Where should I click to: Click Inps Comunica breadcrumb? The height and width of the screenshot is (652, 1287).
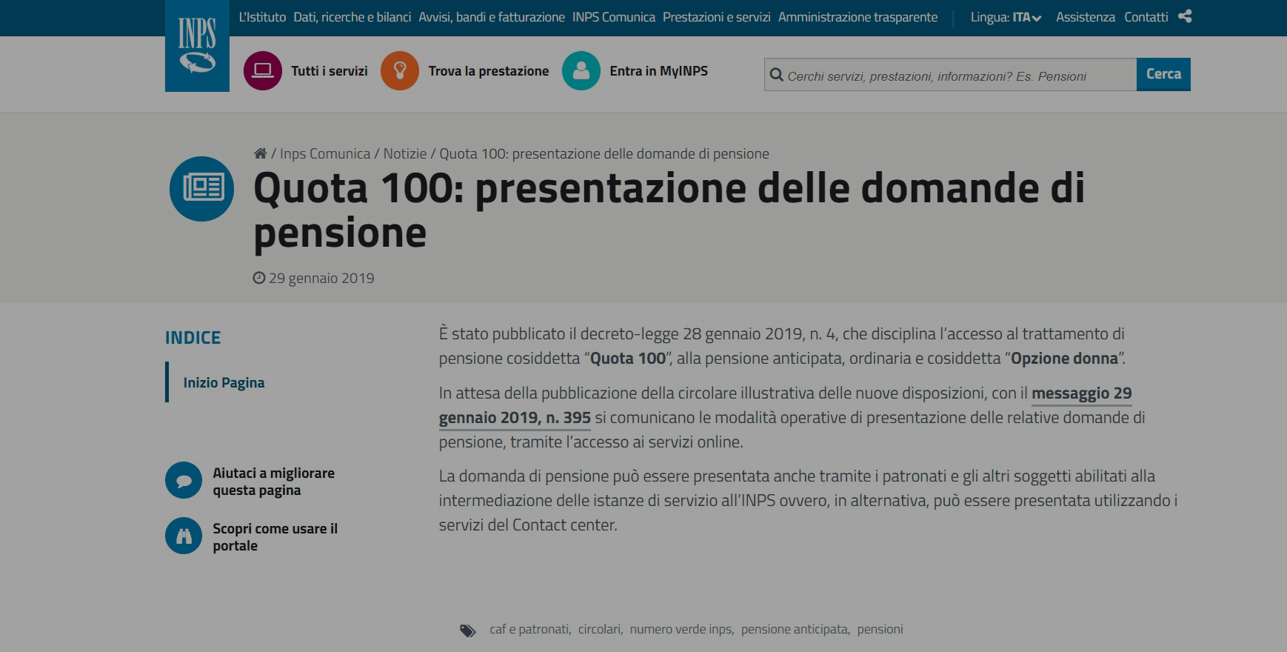[325, 153]
